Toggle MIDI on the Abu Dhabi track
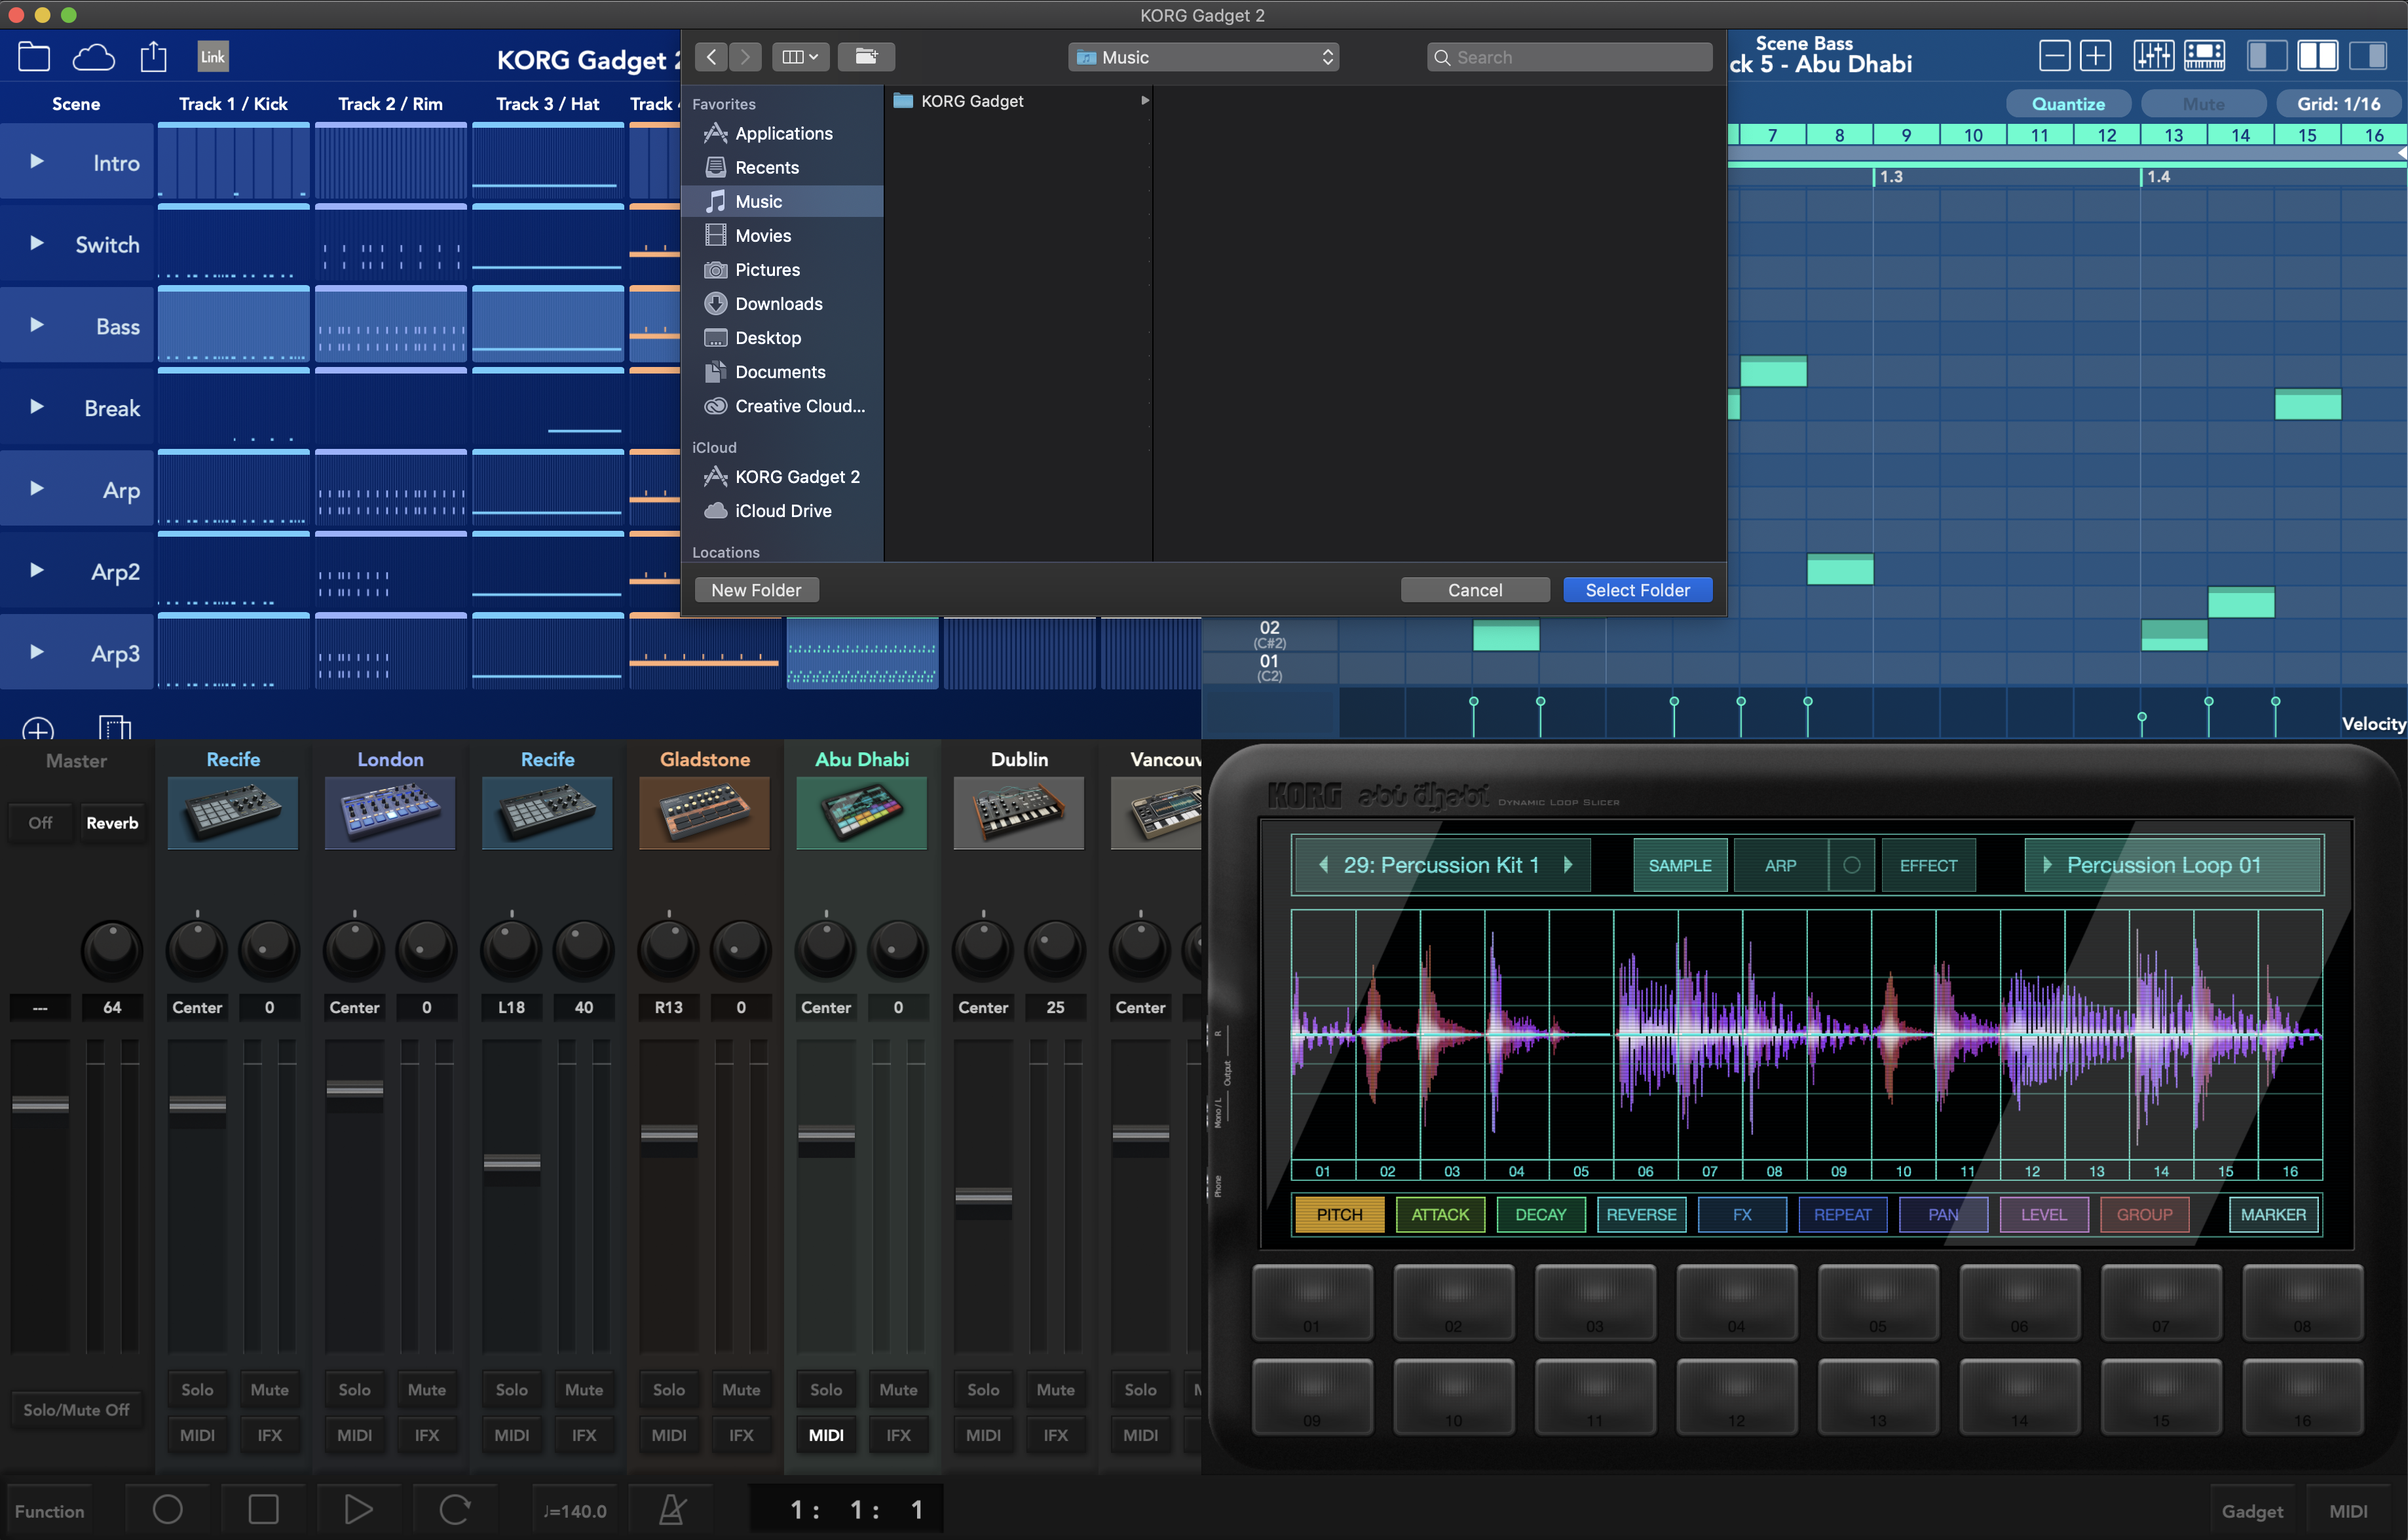Image resolution: width=2408 pixels, height=1540 pixels. pyautogui.click(x=826, y=1435)
